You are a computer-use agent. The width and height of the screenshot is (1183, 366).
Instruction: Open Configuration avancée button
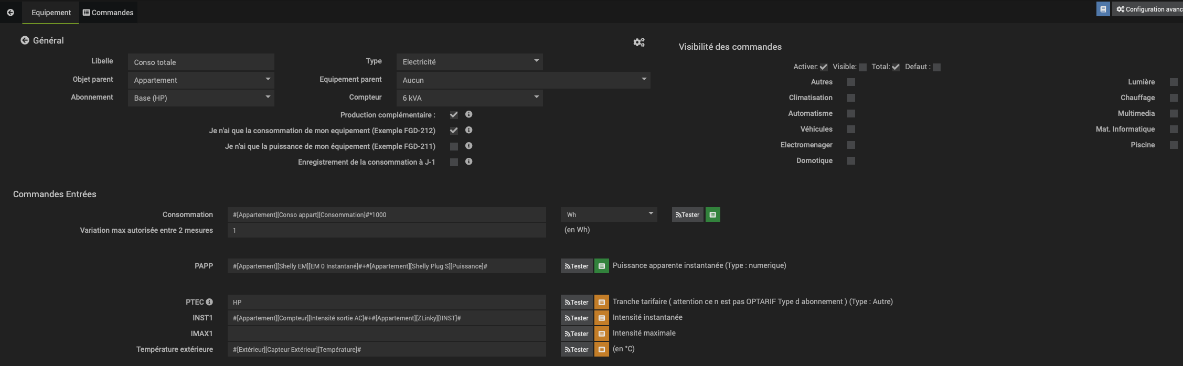pyautogui.click(x=1149, y=9)
